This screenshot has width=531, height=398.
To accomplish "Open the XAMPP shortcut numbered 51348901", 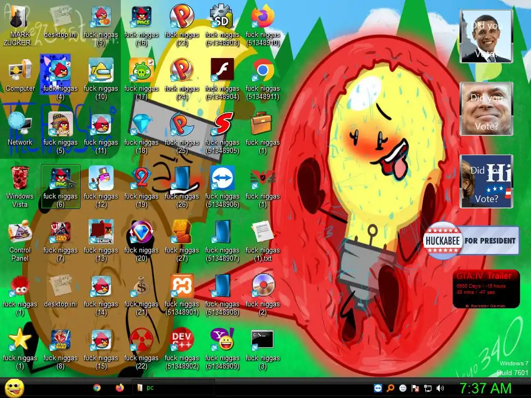I will [182, 286].
